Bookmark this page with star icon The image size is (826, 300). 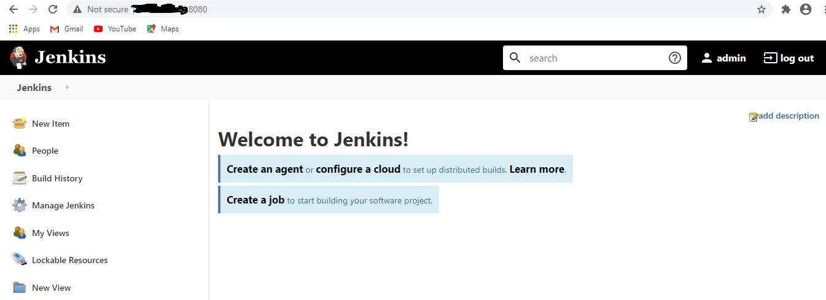pyautogui.click(x=762, y=9)
